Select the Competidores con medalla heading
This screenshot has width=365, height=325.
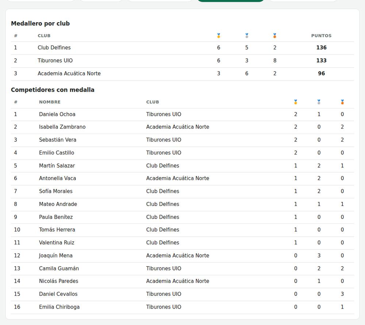pyautogui.click(x=53, y=89)
